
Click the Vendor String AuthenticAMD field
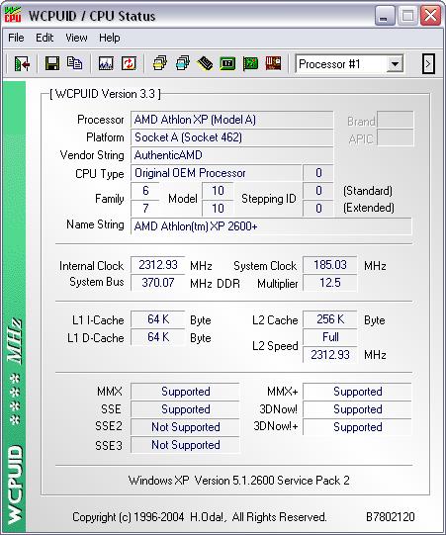[x=231, y=155]
